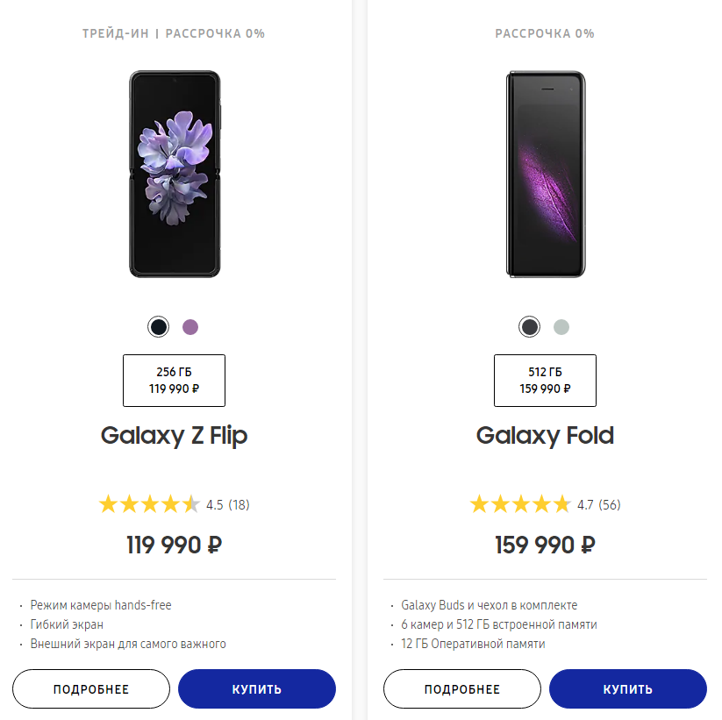Select the silver color swatch for Galaxy Fold
This screenshot has height=720, width=722.
click(x=561, y=326)
